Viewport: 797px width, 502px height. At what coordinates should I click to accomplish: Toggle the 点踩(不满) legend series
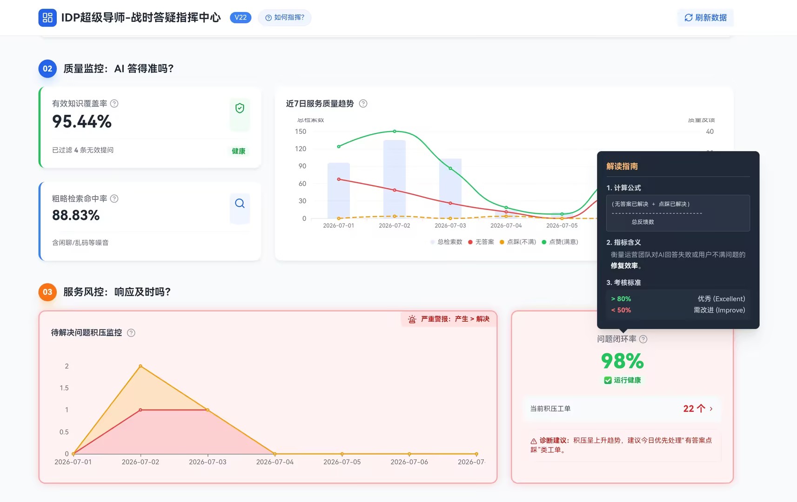(518, 242)
